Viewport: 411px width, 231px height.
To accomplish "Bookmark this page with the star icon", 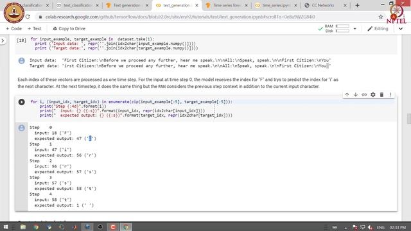I will point(381,17).
